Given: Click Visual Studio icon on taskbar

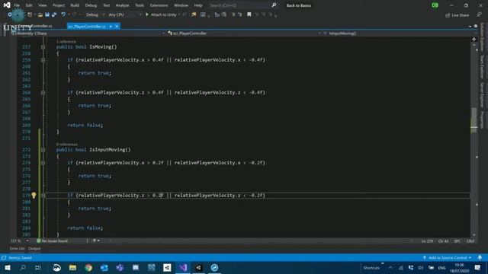Looking at the screenshot, I should click(x=183, y=267).
